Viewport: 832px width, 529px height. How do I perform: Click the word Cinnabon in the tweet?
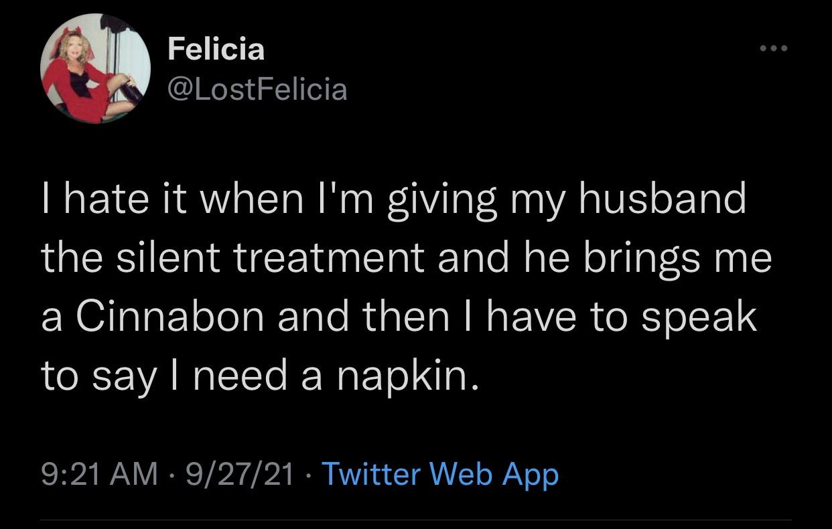pos(171,317)
